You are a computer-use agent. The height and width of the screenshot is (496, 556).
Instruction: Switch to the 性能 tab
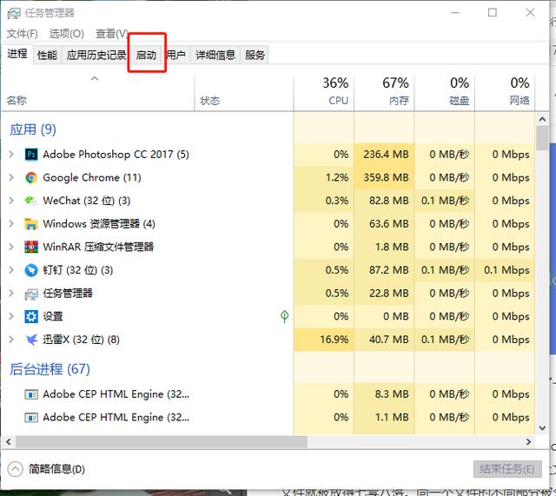[x=47, y=55]
